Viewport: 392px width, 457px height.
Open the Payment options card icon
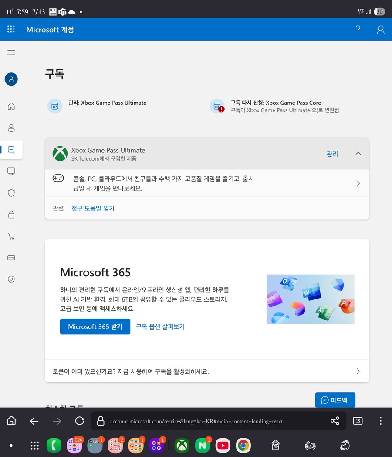[11, 258]
